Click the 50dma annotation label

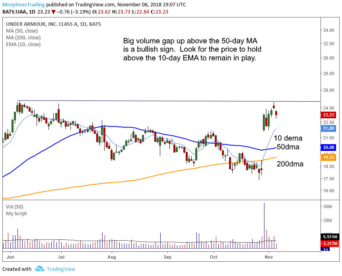pos(288,147)
